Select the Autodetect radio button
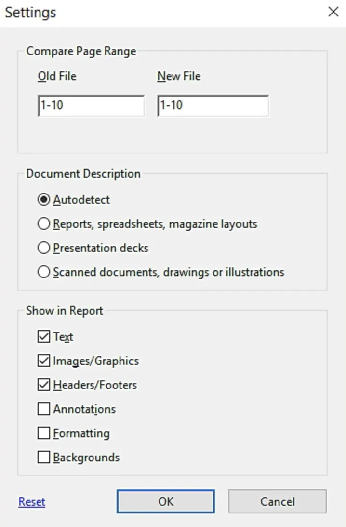This screenshot has height=527, width=346. (44, 200)
